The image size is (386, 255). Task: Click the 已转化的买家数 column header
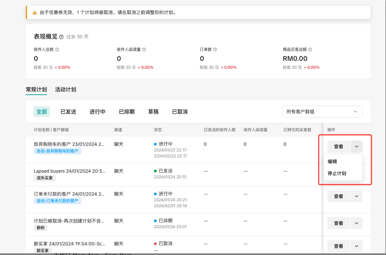coord(297,130)
